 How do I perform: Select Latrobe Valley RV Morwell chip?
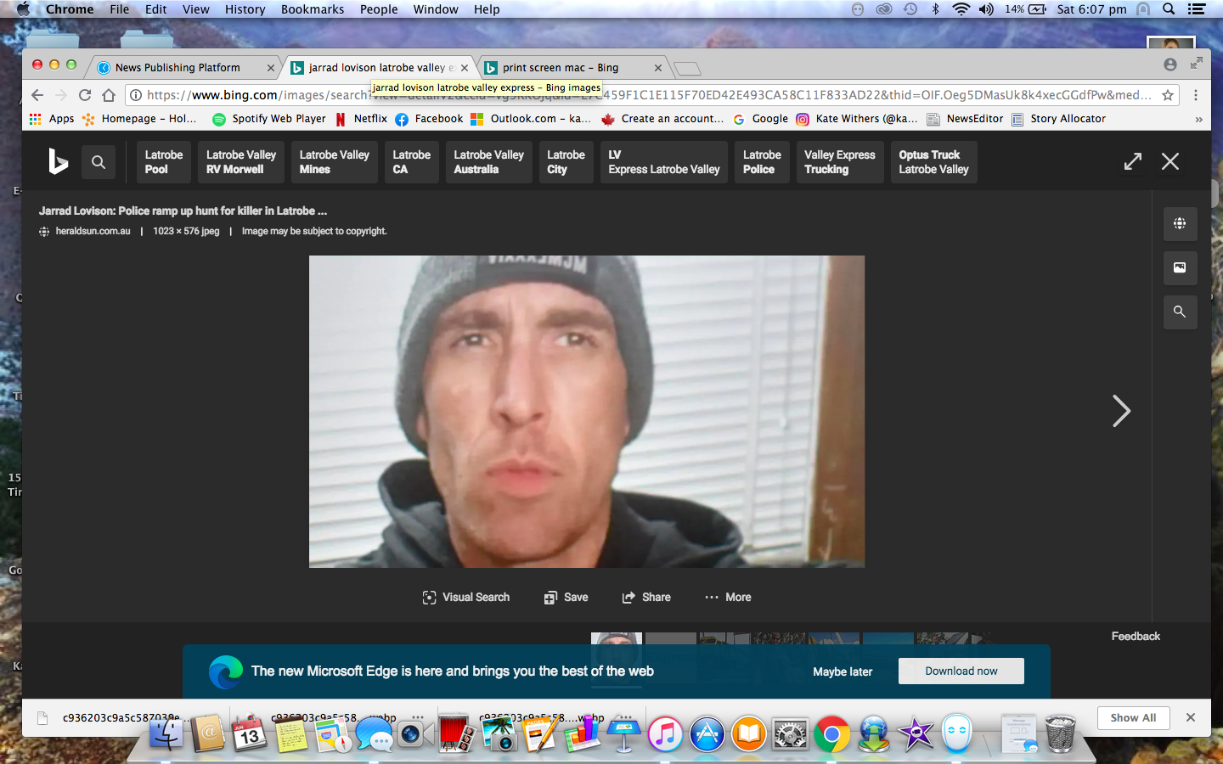coord(241,162)
